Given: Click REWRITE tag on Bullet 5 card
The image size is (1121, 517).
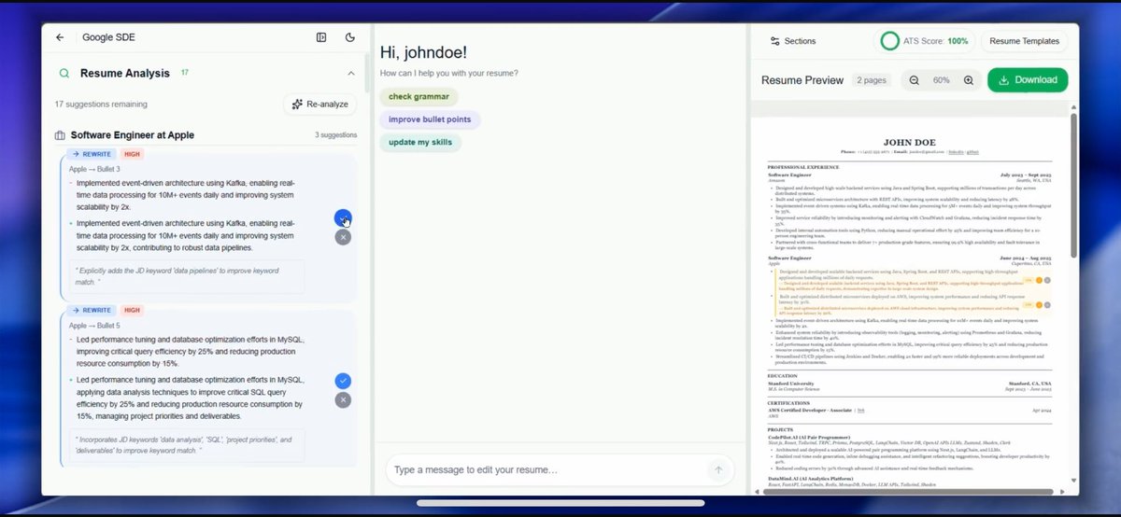Looking at the screenshot, I should click(x=92, y=310).
